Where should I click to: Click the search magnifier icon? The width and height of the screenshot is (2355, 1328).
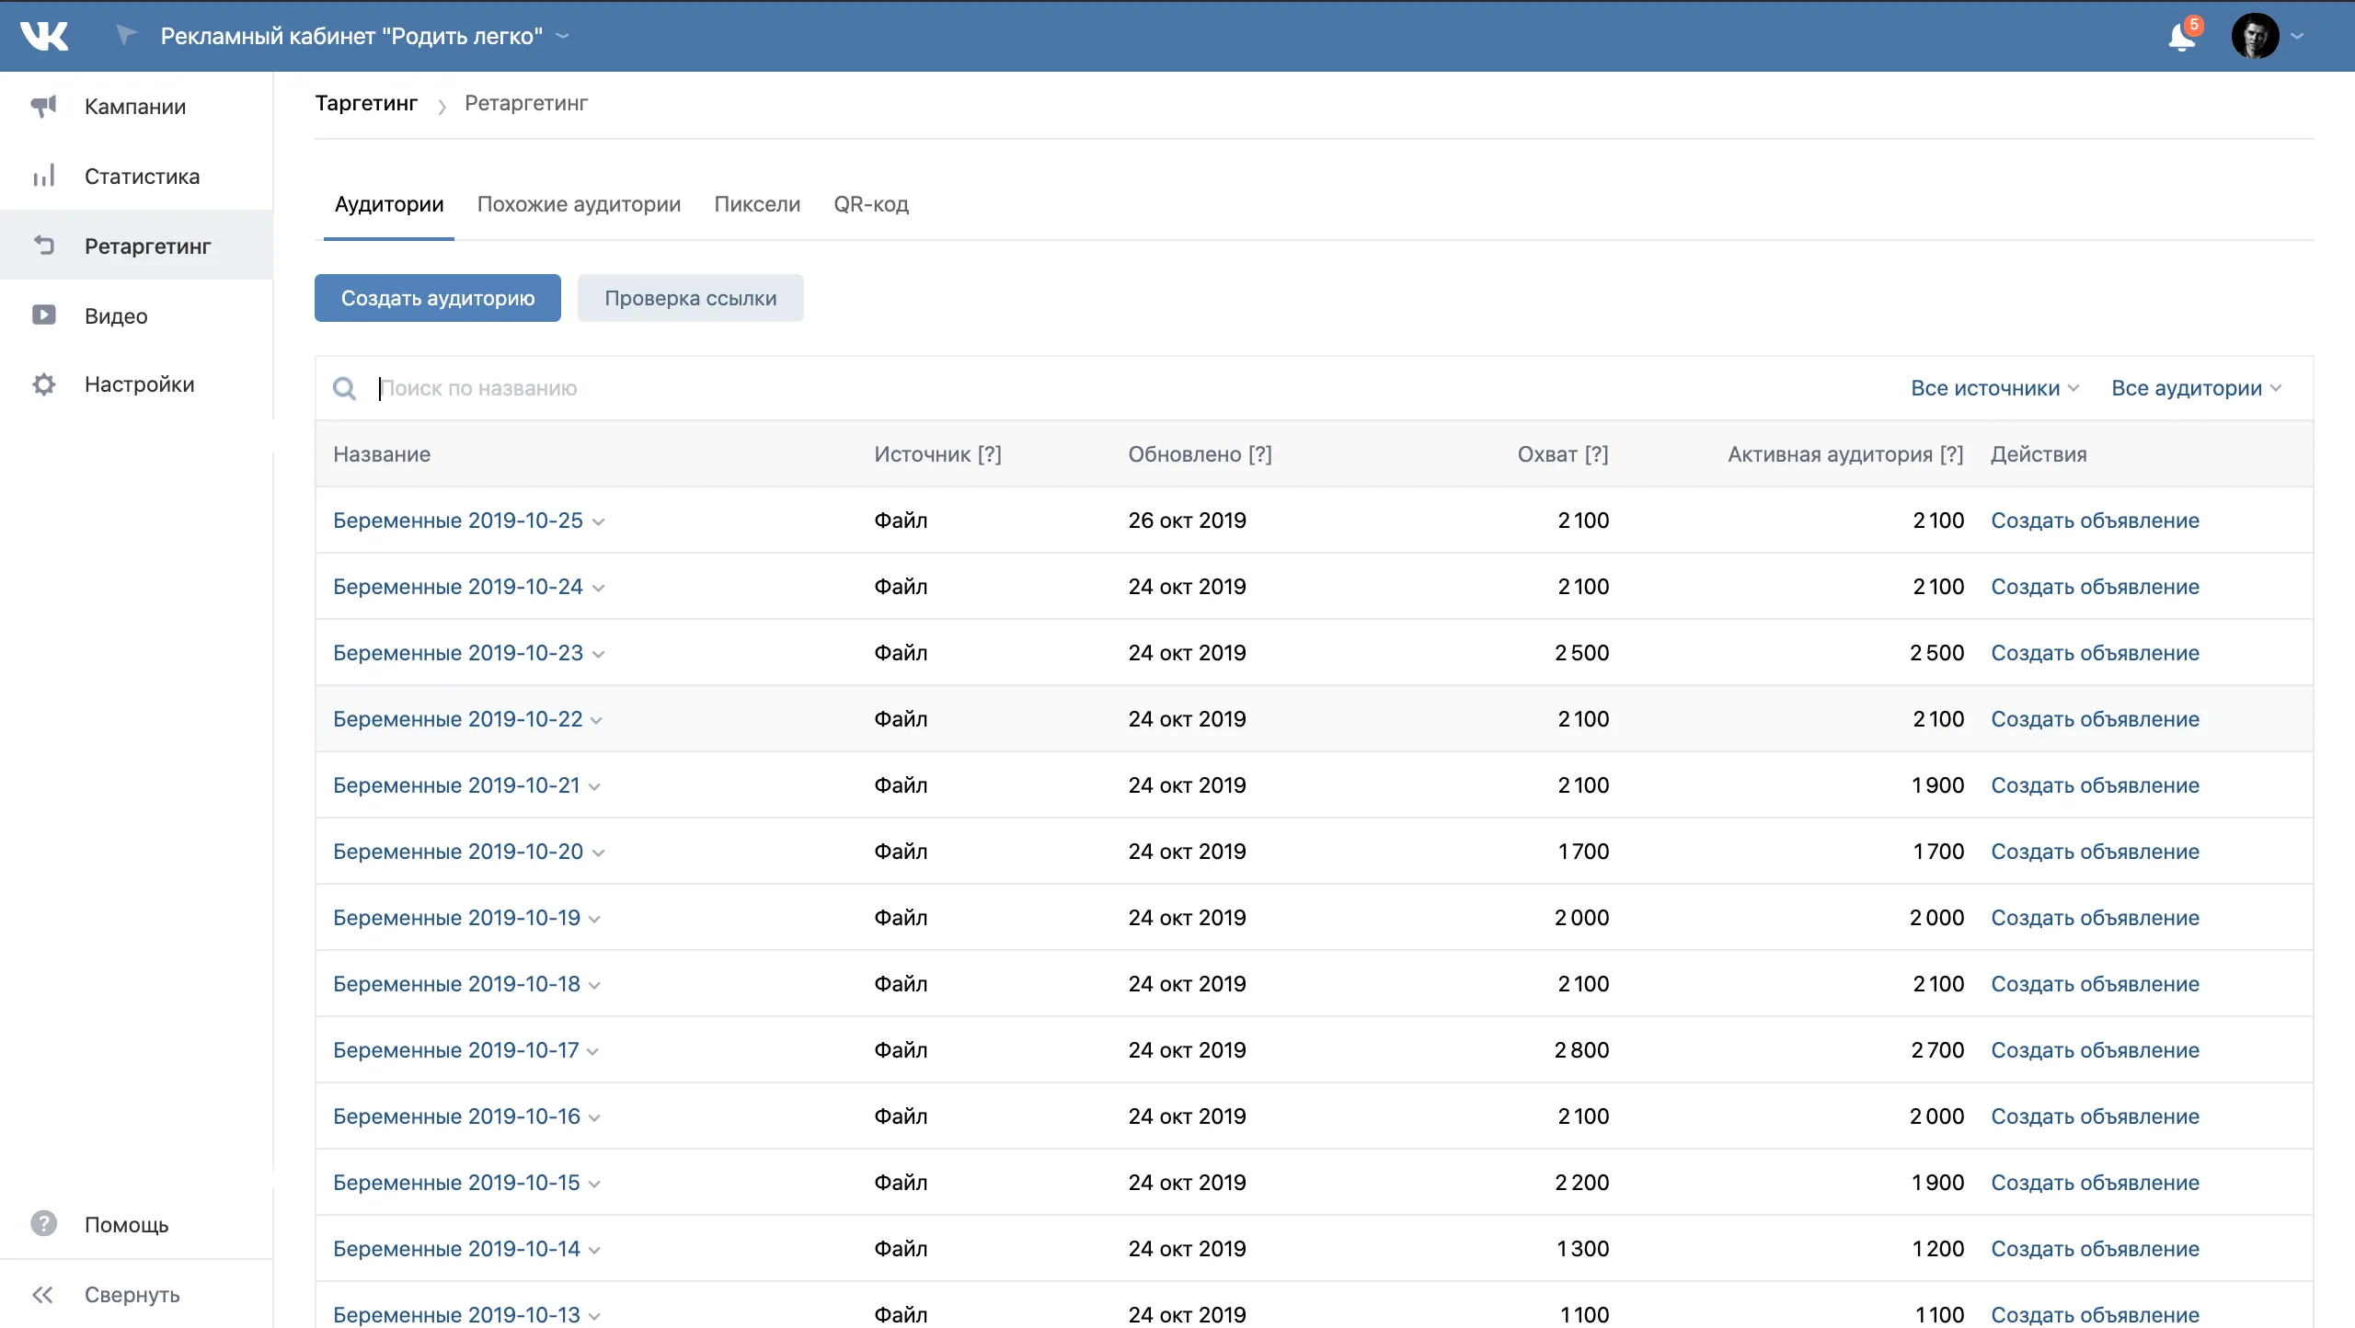[x=345, y=388]
